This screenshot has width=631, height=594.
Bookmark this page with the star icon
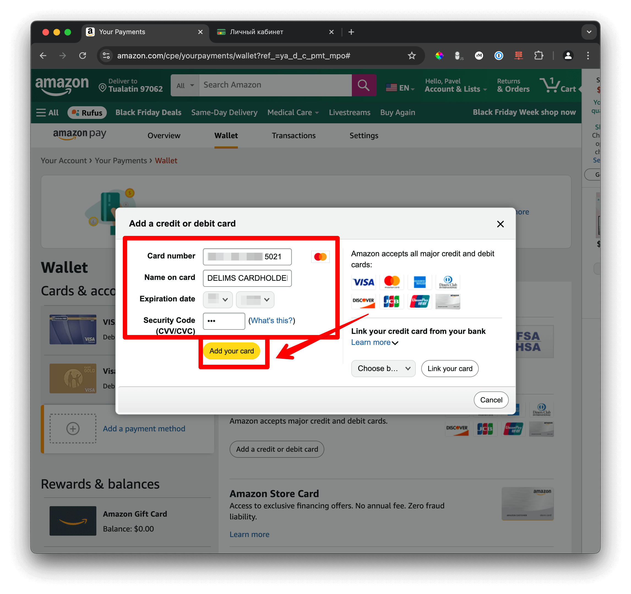click(x=412, y=56)
